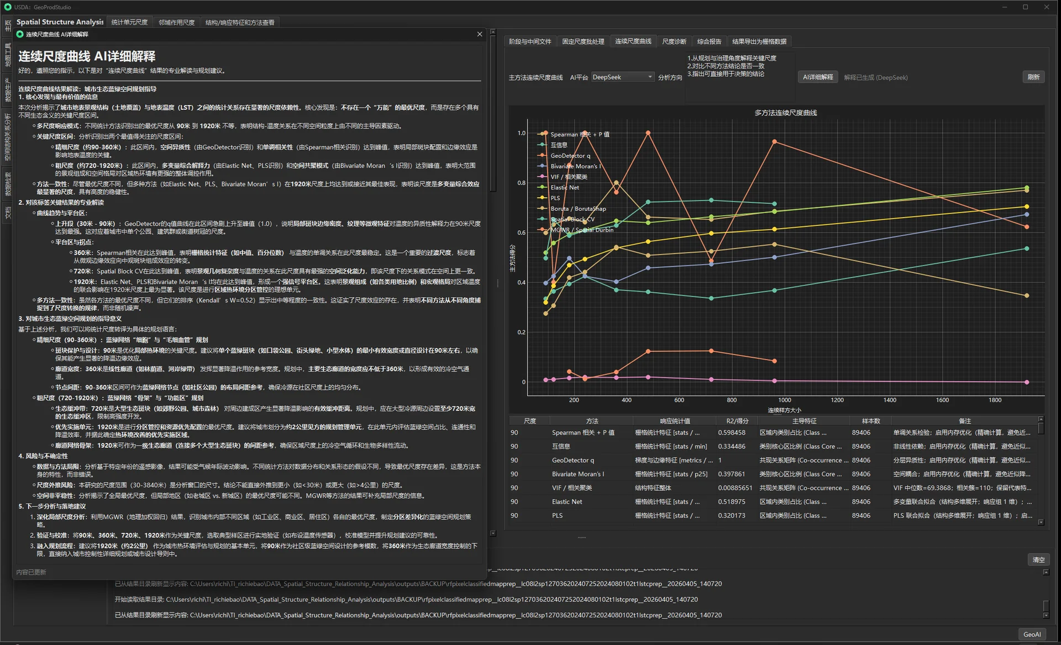The height and width of the screenshot is (645, 1061).
Task: Toggle the MGWR / Spatial Durbin legend entry
Action: point(576,230)
